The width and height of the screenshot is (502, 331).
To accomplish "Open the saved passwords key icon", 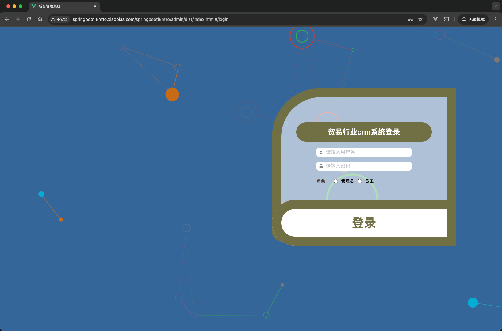I will coord(410,19).
